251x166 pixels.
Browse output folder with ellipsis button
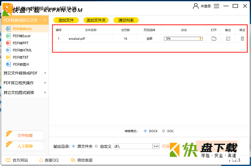click(156, 146)
